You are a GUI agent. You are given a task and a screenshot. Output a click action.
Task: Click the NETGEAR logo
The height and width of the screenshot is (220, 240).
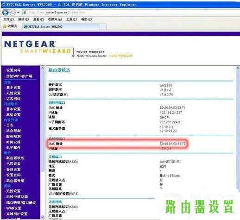(x=30, y=44)
